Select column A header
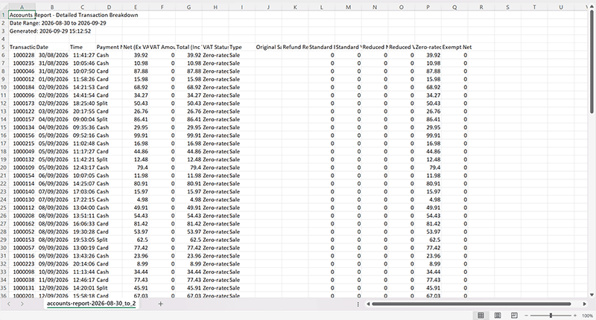Viewport: 596px width, 320px height. coord(22,7)
